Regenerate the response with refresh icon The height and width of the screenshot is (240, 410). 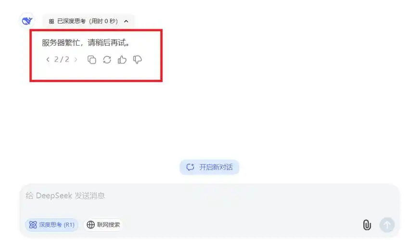tap(107, 60)
